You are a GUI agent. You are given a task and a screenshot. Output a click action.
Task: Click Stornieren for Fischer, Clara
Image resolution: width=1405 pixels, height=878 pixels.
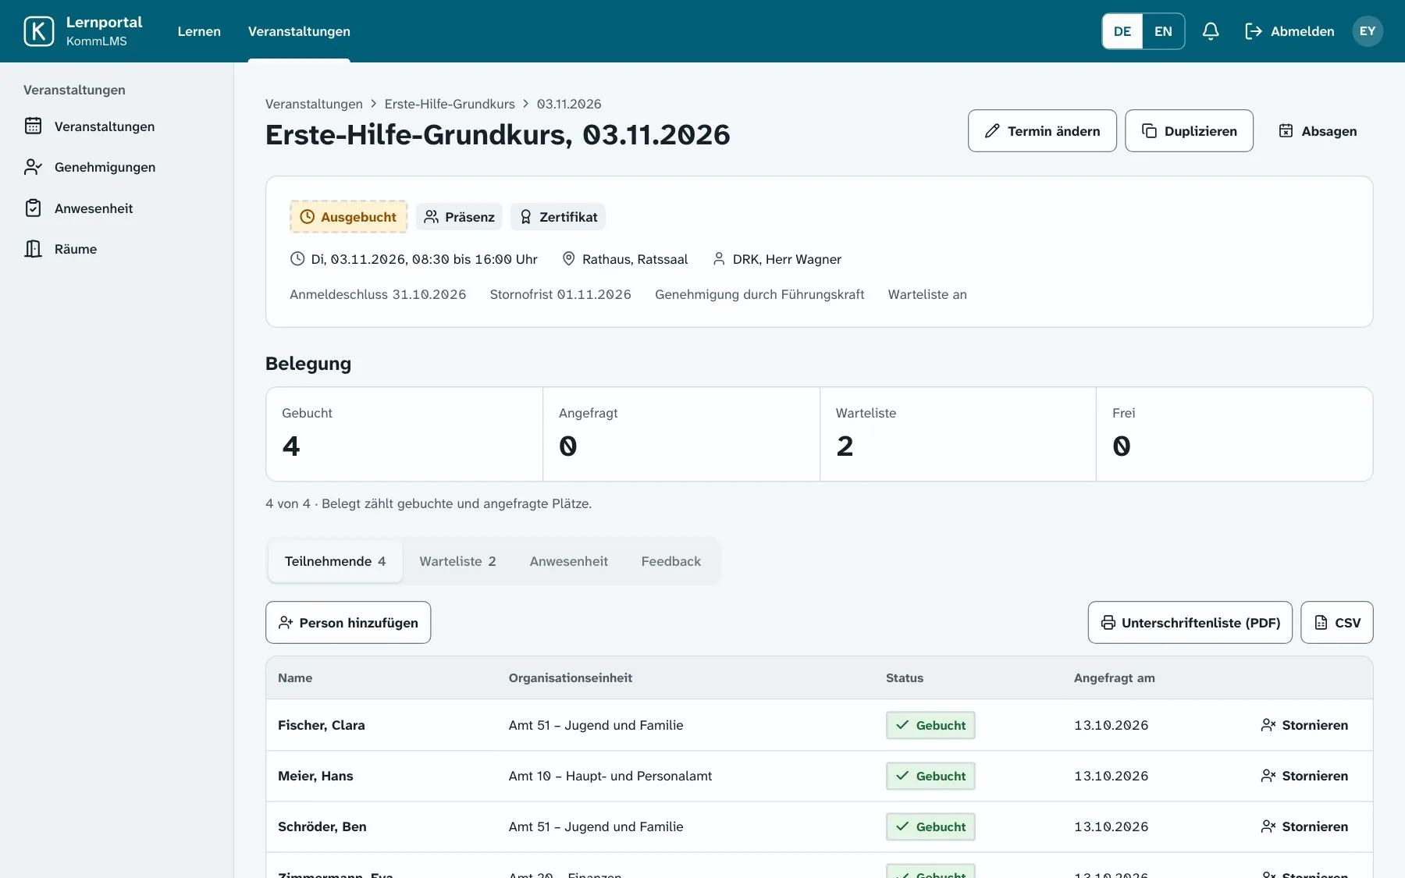(x=1304, y=725)
